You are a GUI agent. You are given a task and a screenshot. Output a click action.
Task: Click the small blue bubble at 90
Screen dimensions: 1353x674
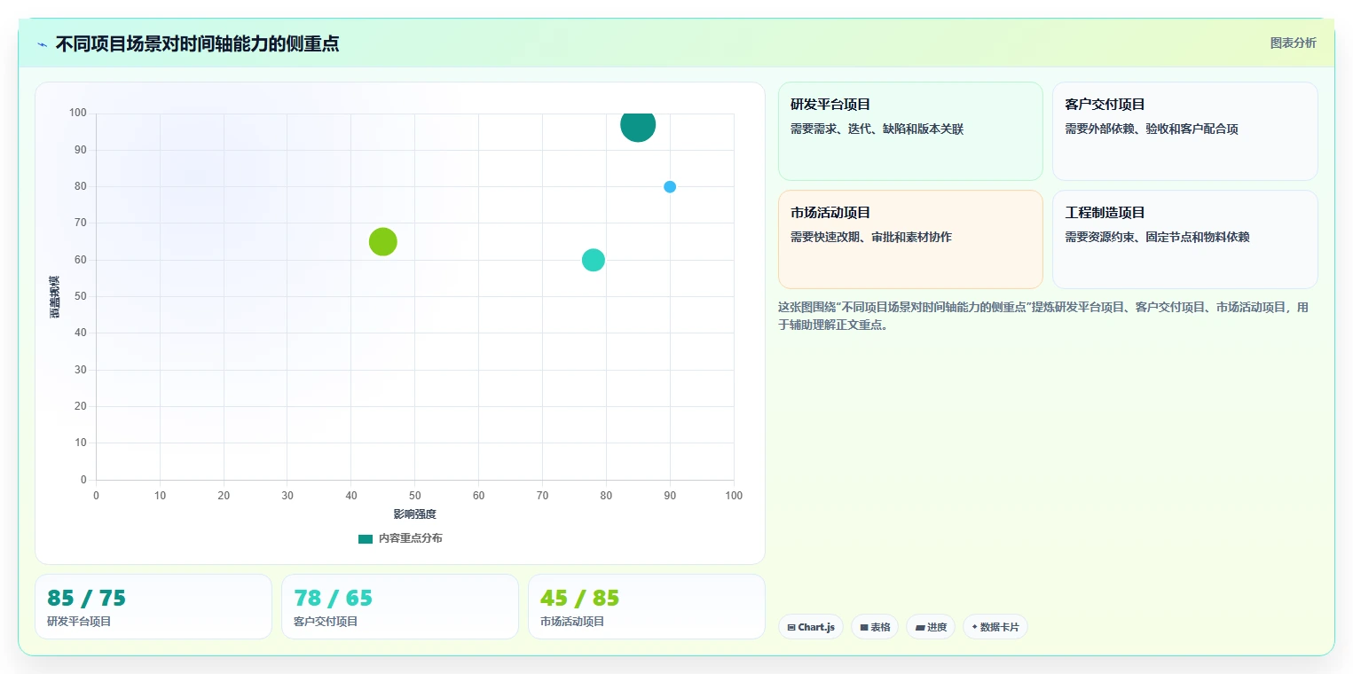coord(670,186)
